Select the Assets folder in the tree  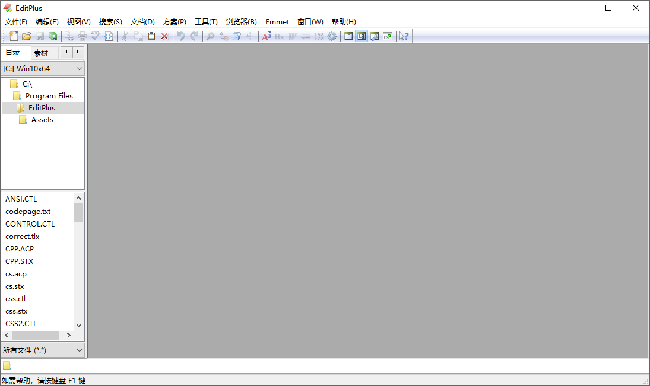click(x=42, y=119)
